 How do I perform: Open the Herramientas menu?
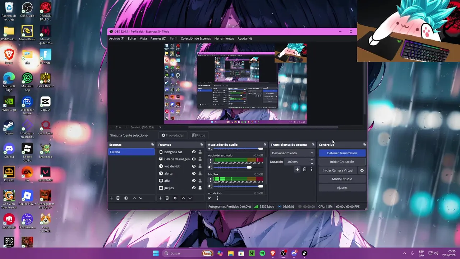(x=224, y=38)
